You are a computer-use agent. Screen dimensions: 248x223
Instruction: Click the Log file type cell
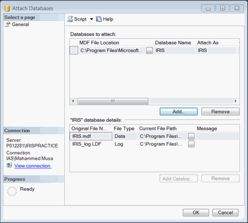[125, 144]
